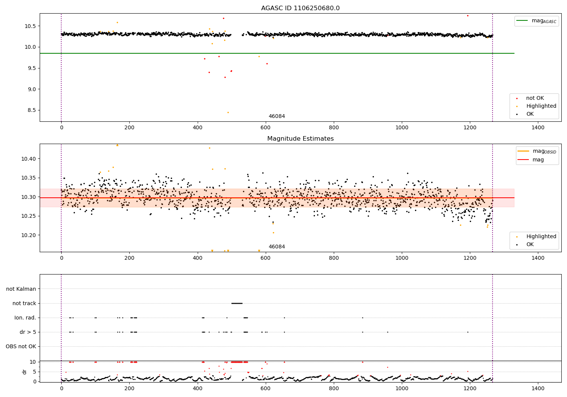Screen dimensions: 567x397
Task: Click the 'Highlighted' legend entry in top plot
Action: (x=536, y=106)
